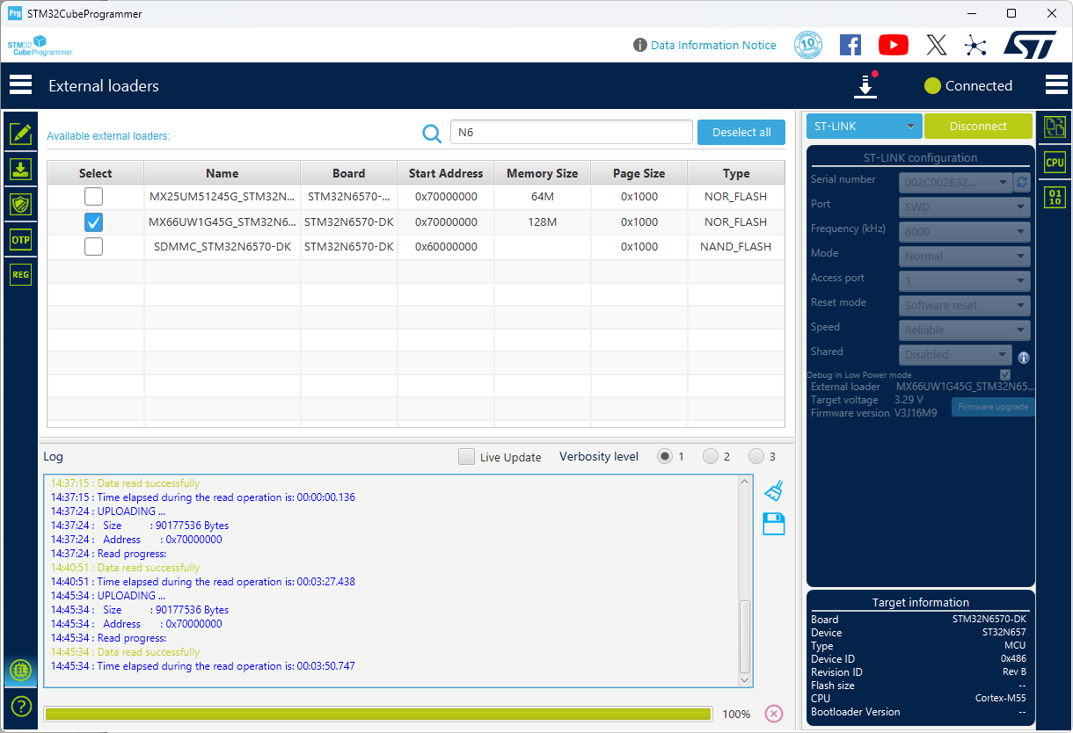Click the Deselect all button
Image resolution: width=1073 pixels, height=733 pixels.
[x=741, y=133]
